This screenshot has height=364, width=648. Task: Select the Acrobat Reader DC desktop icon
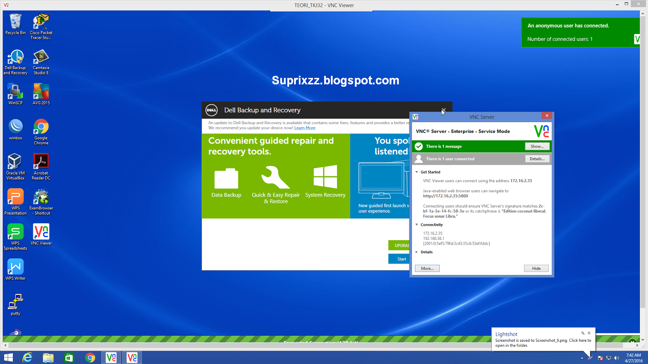coord(41,167)
